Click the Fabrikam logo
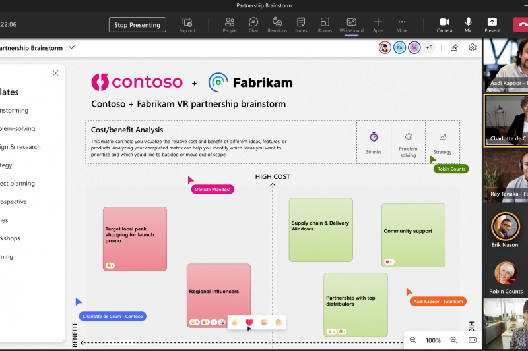This screenshot has height=351, width=528. tap(251, 82)
